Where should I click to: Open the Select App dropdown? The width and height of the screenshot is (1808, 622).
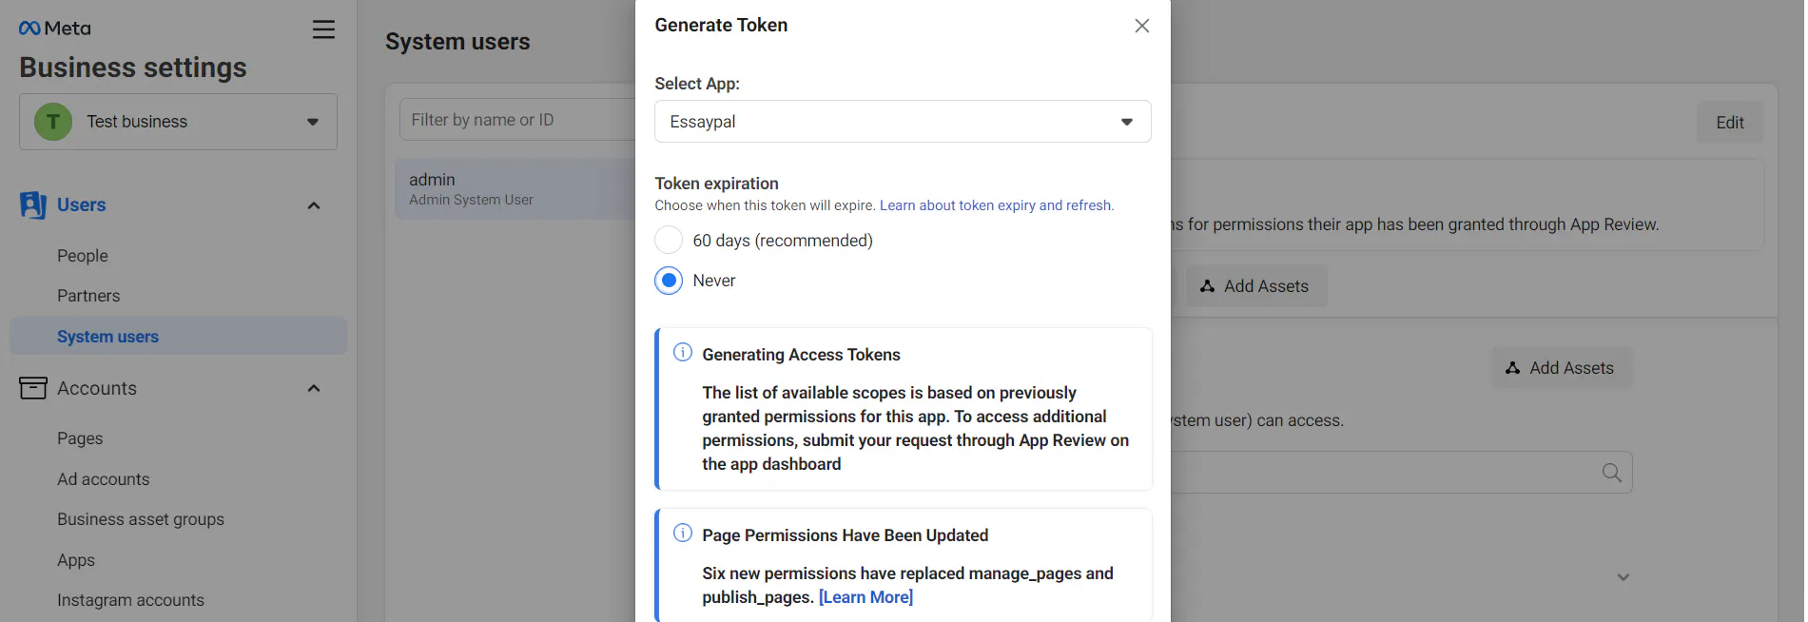pyautogui.click(x=902, y=122)
